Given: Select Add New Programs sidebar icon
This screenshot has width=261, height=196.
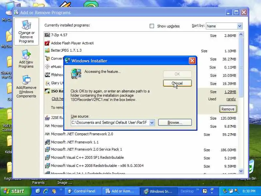Looking at the screenshot, I should [26, 59].
